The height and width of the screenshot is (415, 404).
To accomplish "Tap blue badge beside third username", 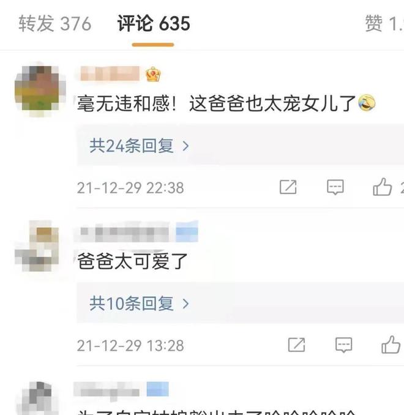I will tap(158, 389).
